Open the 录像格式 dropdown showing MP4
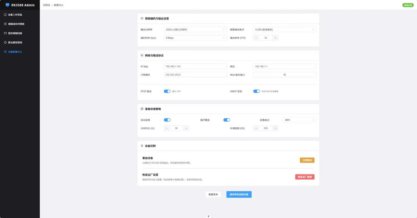The image size is (417, 218). click(x=300, y=120)
